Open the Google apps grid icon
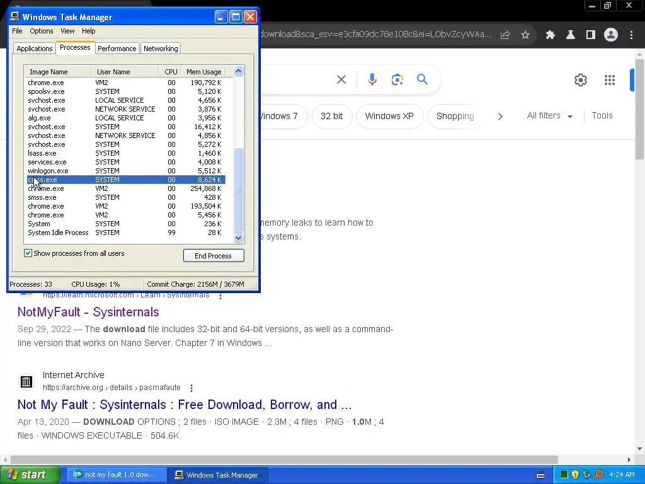 point(610,80)
